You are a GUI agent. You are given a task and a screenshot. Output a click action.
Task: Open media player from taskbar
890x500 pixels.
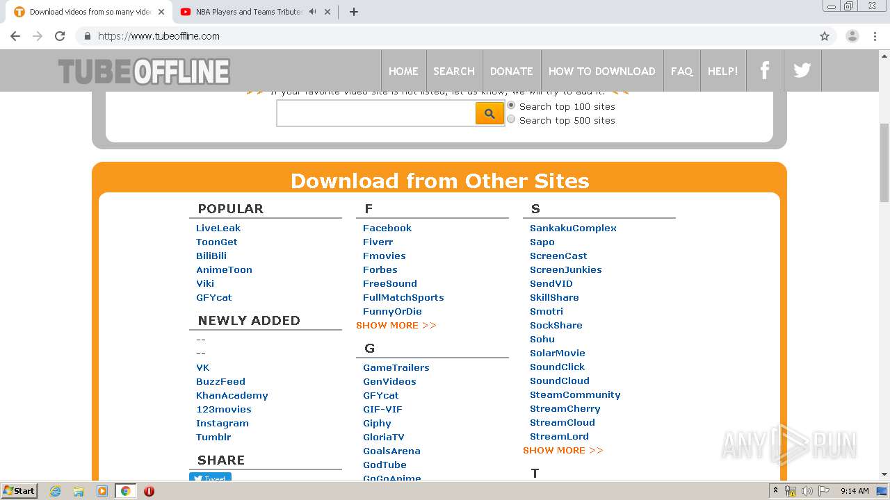102,491
